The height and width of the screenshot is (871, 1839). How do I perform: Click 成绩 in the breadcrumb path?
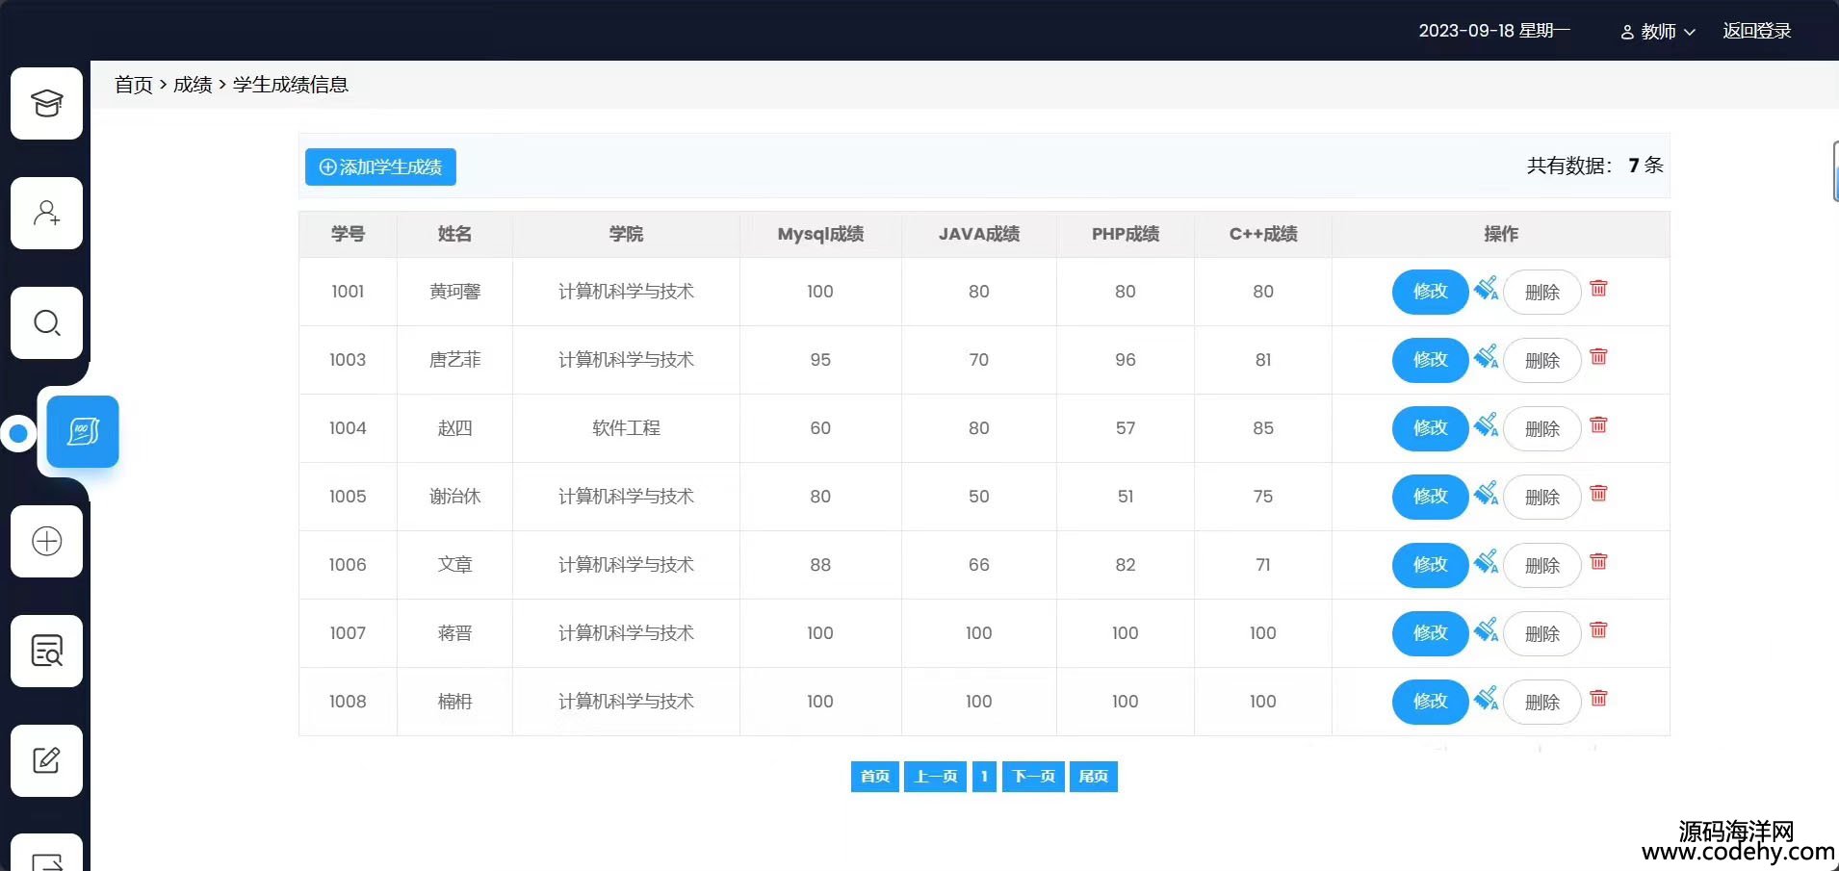pyautogui.click(x=193, y=85)
